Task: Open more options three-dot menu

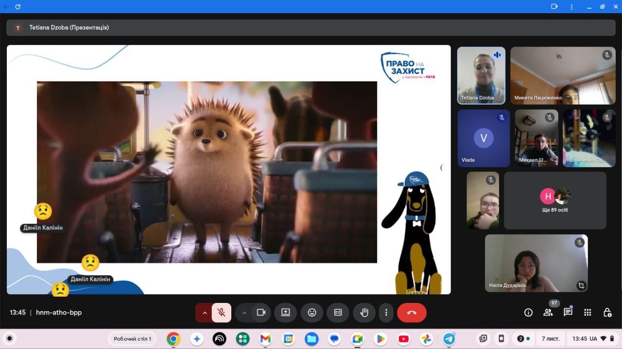Action: tap(386, 313)
